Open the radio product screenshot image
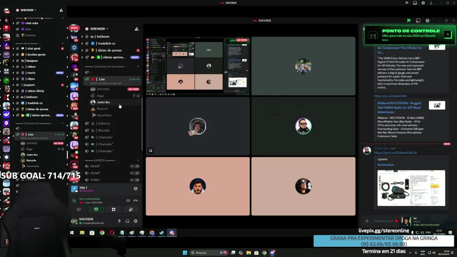Screen dimensions: 457x257 [411, 188]
